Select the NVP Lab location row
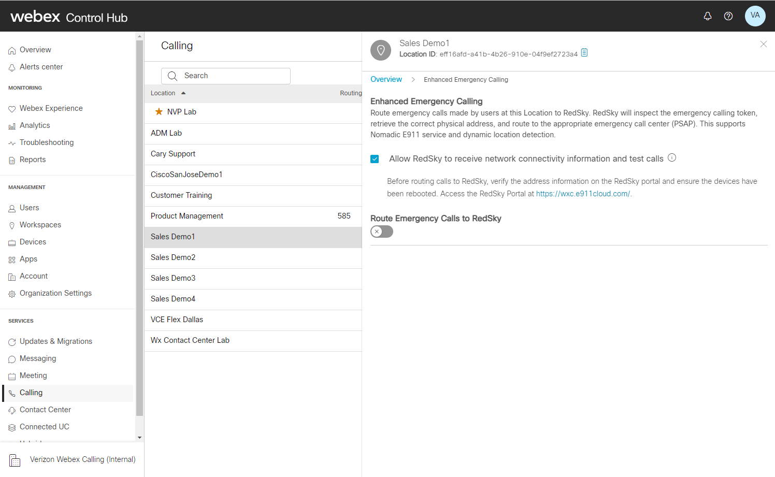The width and height of the screenshot is (775, 477). pyautogui.click(x=253, y=113)
